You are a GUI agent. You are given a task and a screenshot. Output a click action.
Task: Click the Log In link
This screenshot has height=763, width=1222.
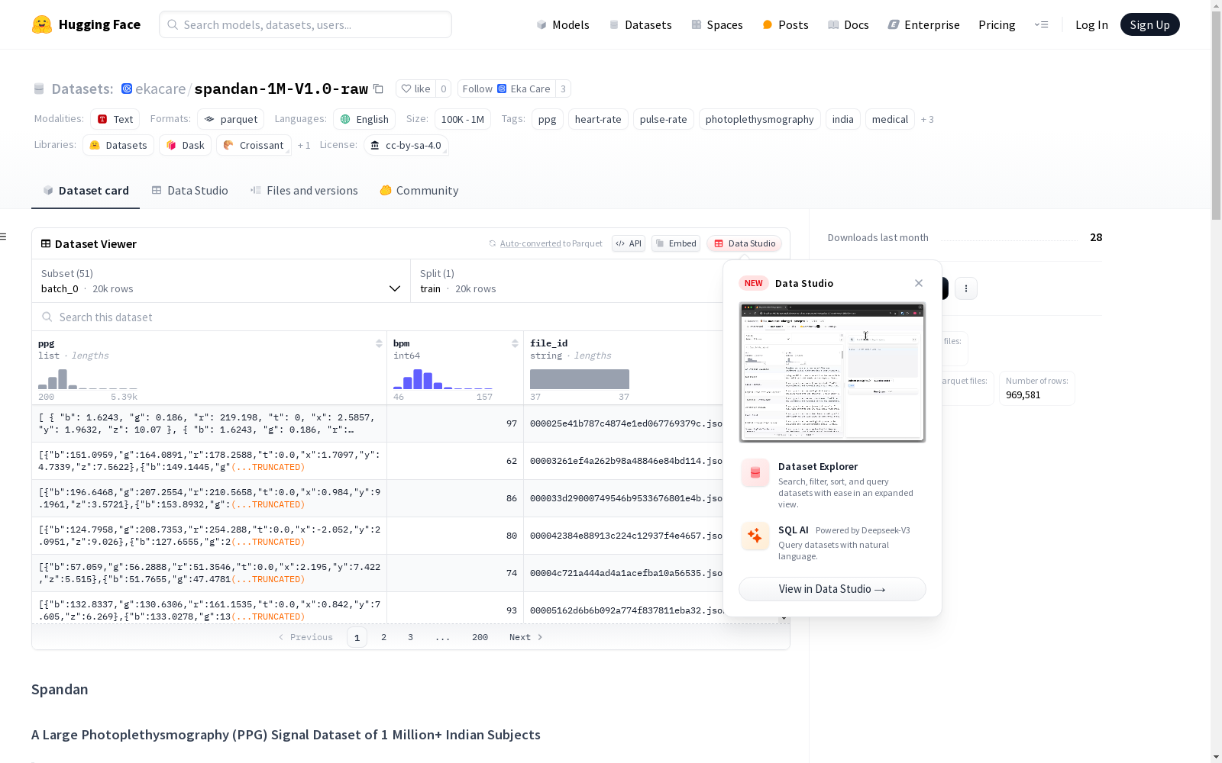coord(1091,24)
